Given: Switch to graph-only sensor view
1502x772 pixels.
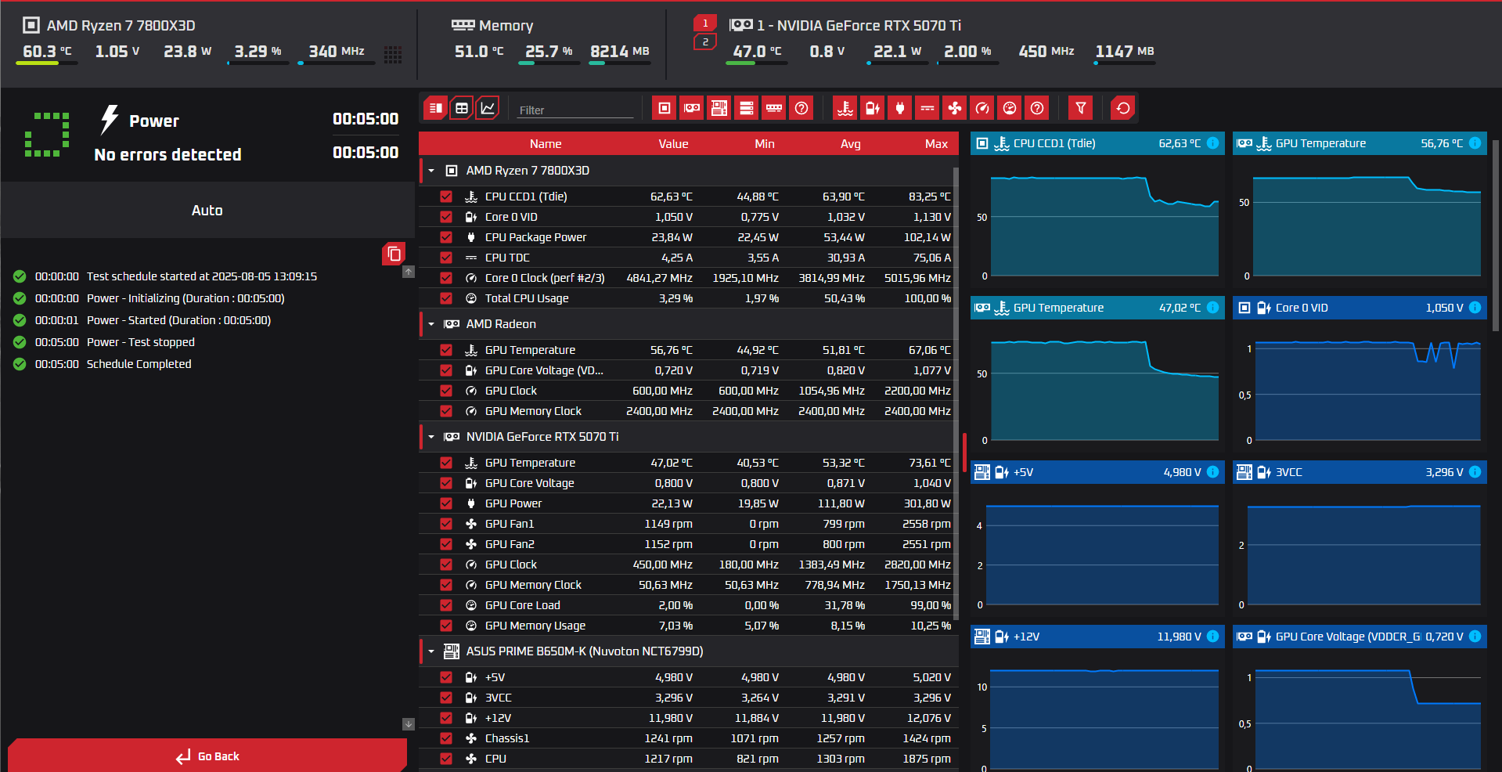Looking at the screenshot, I should (x=488, y=108).
